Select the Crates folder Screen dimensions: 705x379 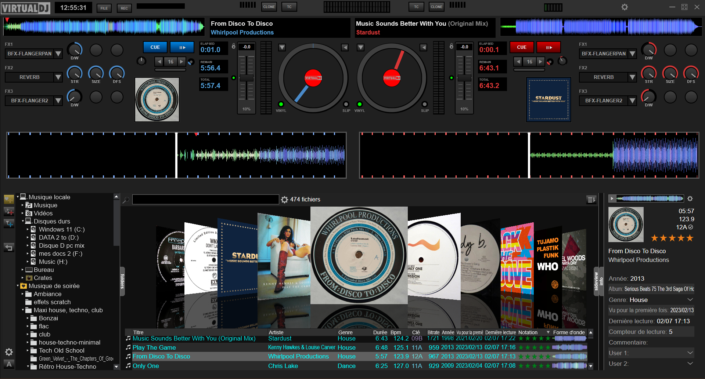(43, 278)
